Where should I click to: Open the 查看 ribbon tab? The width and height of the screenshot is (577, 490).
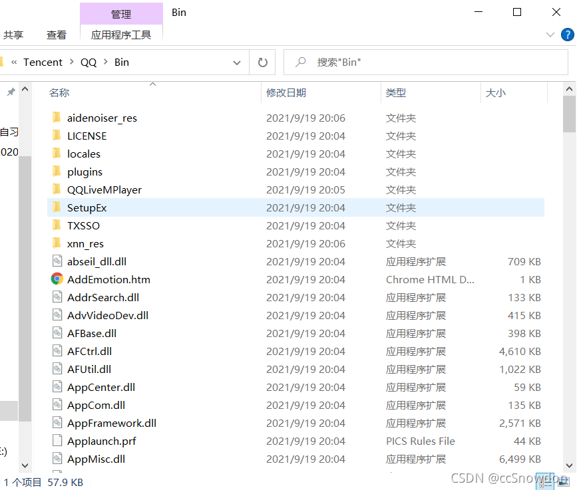(57, 35)
